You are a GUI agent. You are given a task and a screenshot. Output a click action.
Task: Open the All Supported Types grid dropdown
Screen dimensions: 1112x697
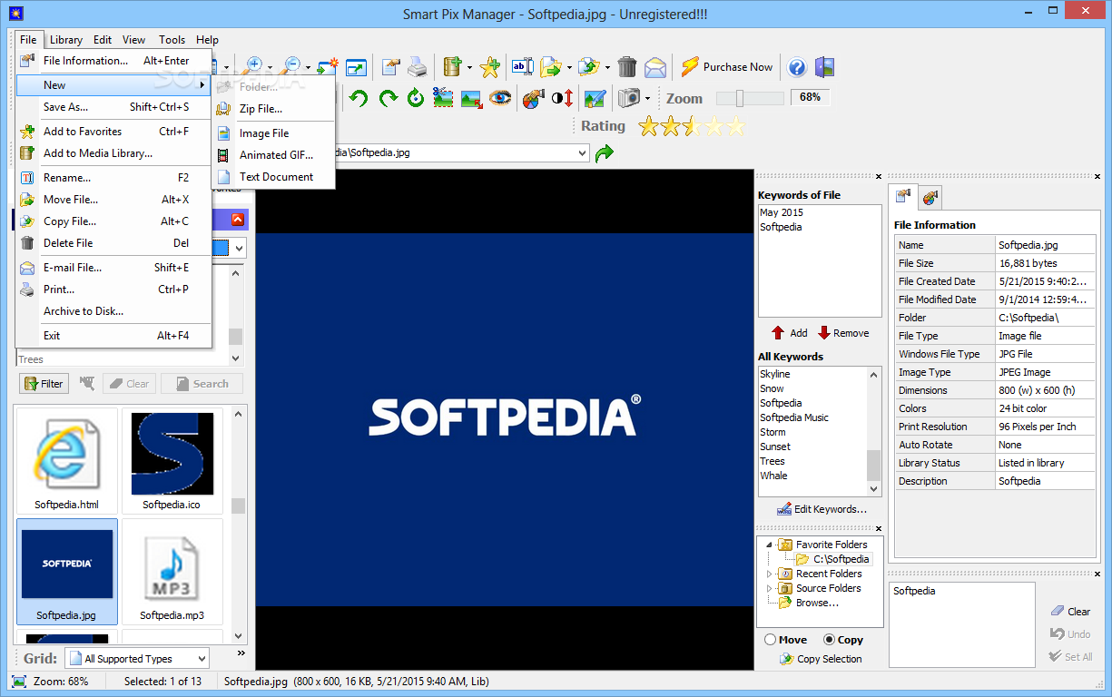tap(201, 659)
